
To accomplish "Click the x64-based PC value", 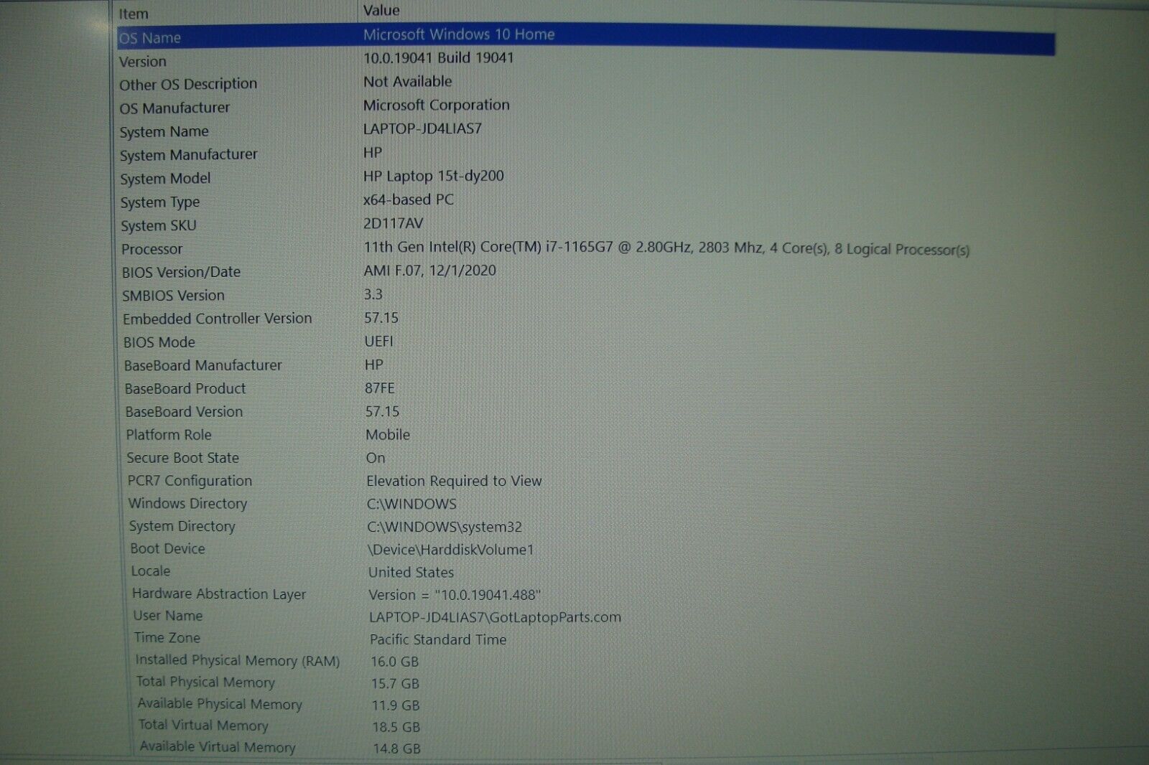I will (409, 200).
